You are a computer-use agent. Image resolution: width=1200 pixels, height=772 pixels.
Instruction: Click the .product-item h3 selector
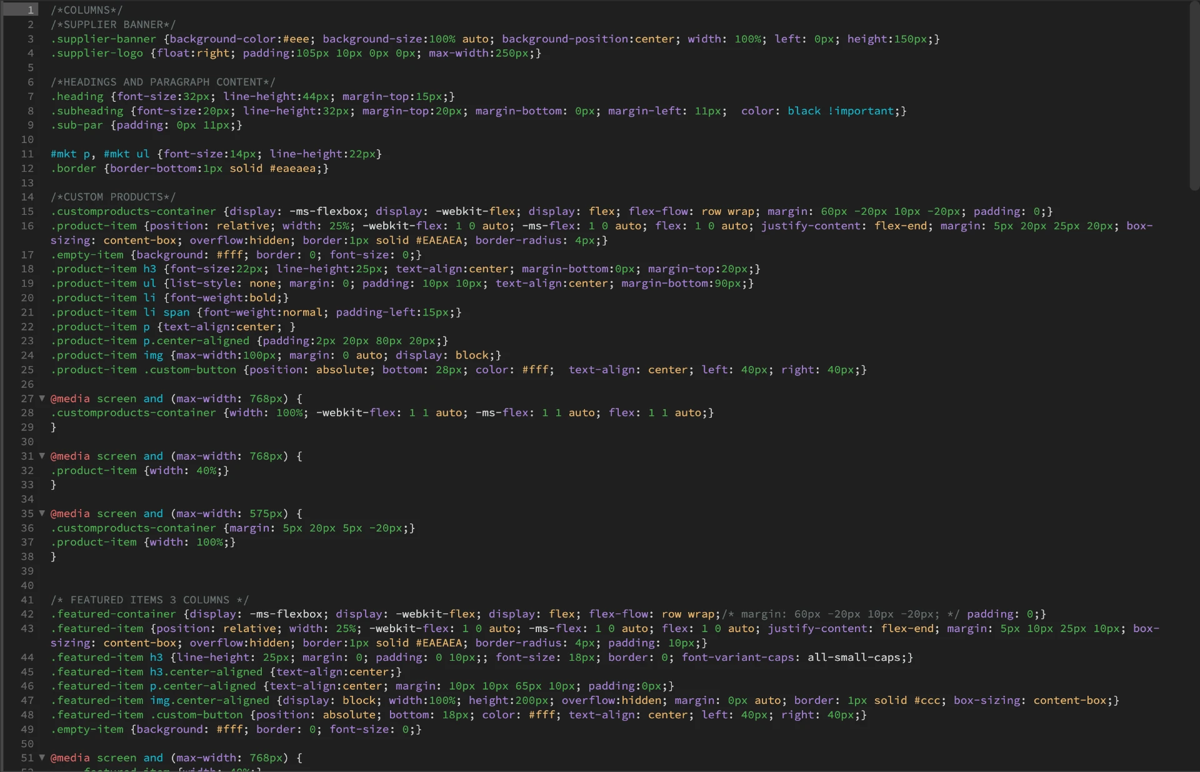pos(103,269)
